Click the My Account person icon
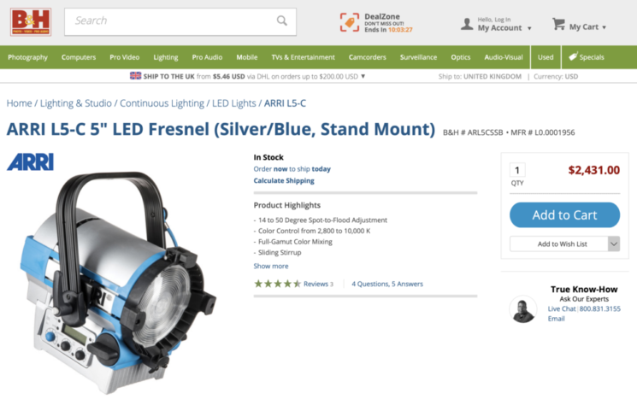The width and height of the screenshot is (637, 405). point(467,24)
